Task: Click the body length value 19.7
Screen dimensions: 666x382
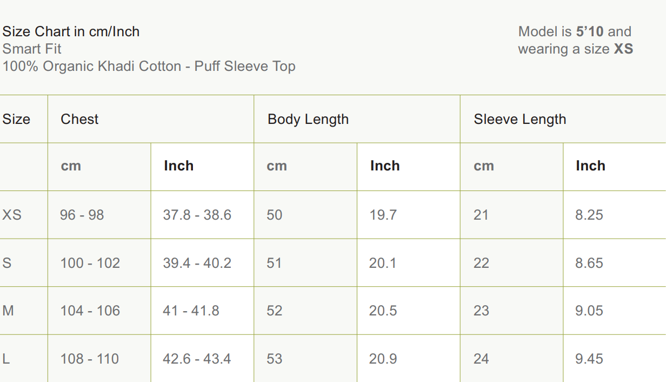Action: coord(383,215)
